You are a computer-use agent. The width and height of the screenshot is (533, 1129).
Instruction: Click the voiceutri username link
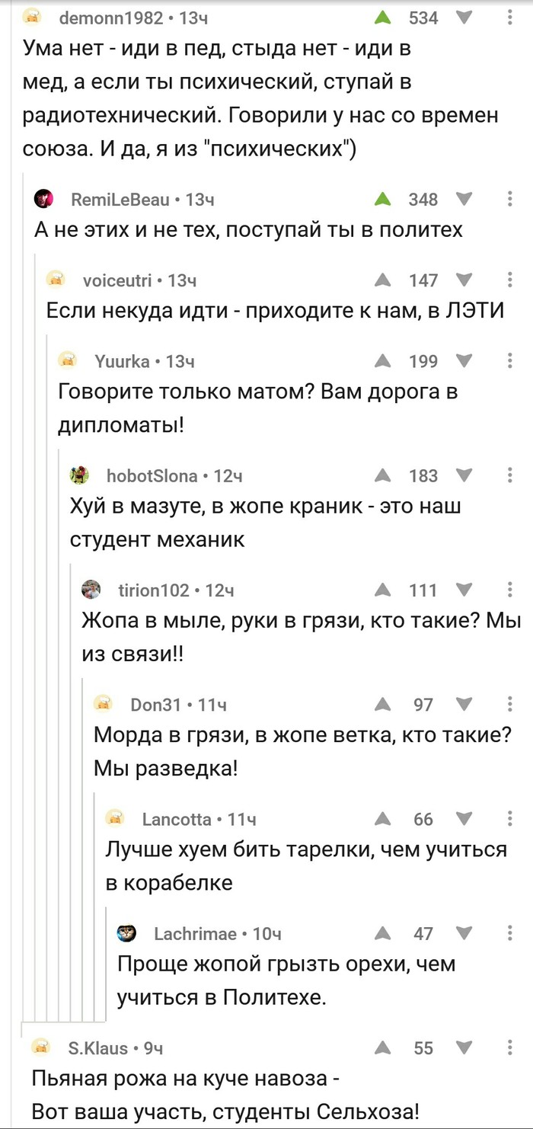[117, 280]
